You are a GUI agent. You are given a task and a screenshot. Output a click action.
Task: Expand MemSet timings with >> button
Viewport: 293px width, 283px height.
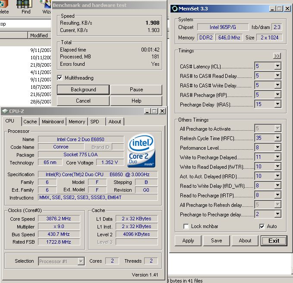click(x=277, y=56)
